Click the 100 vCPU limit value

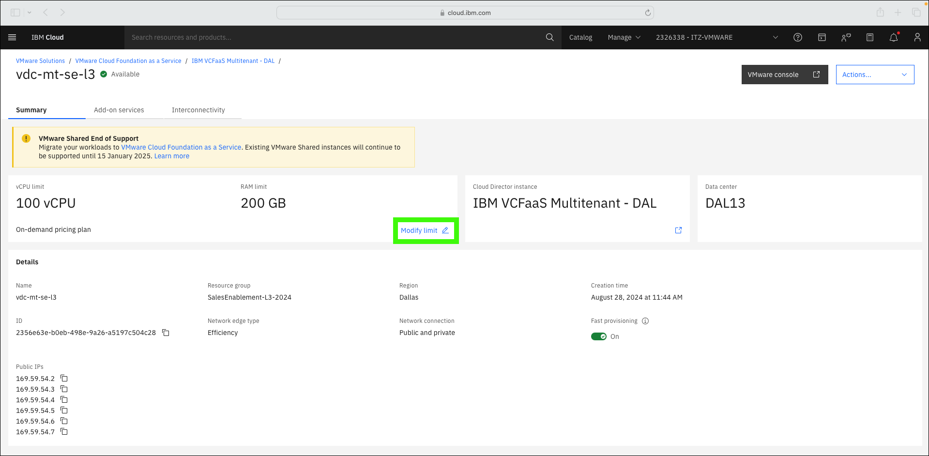point(46,203)
